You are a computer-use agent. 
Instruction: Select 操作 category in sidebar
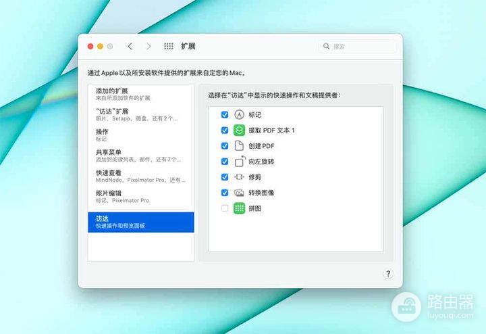(x=141, y=135)
